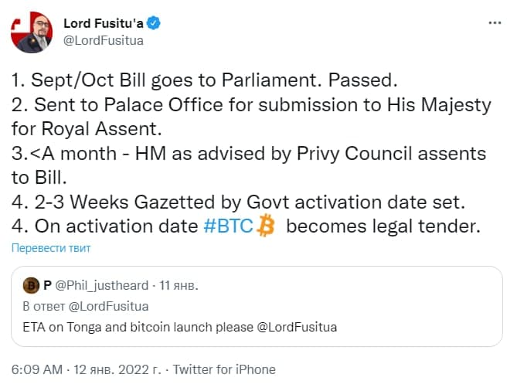Click the 6:09 AM timestamp
Image resolution: width=517 pixels, height=391 pixels.
pos(37,369)
